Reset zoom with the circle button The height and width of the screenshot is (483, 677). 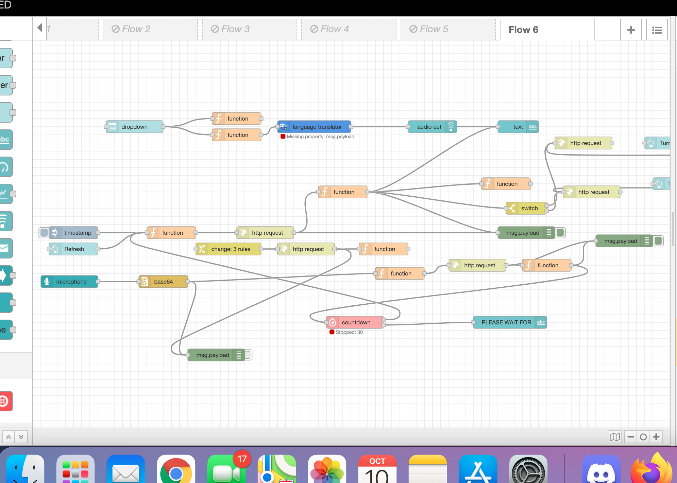643,437
